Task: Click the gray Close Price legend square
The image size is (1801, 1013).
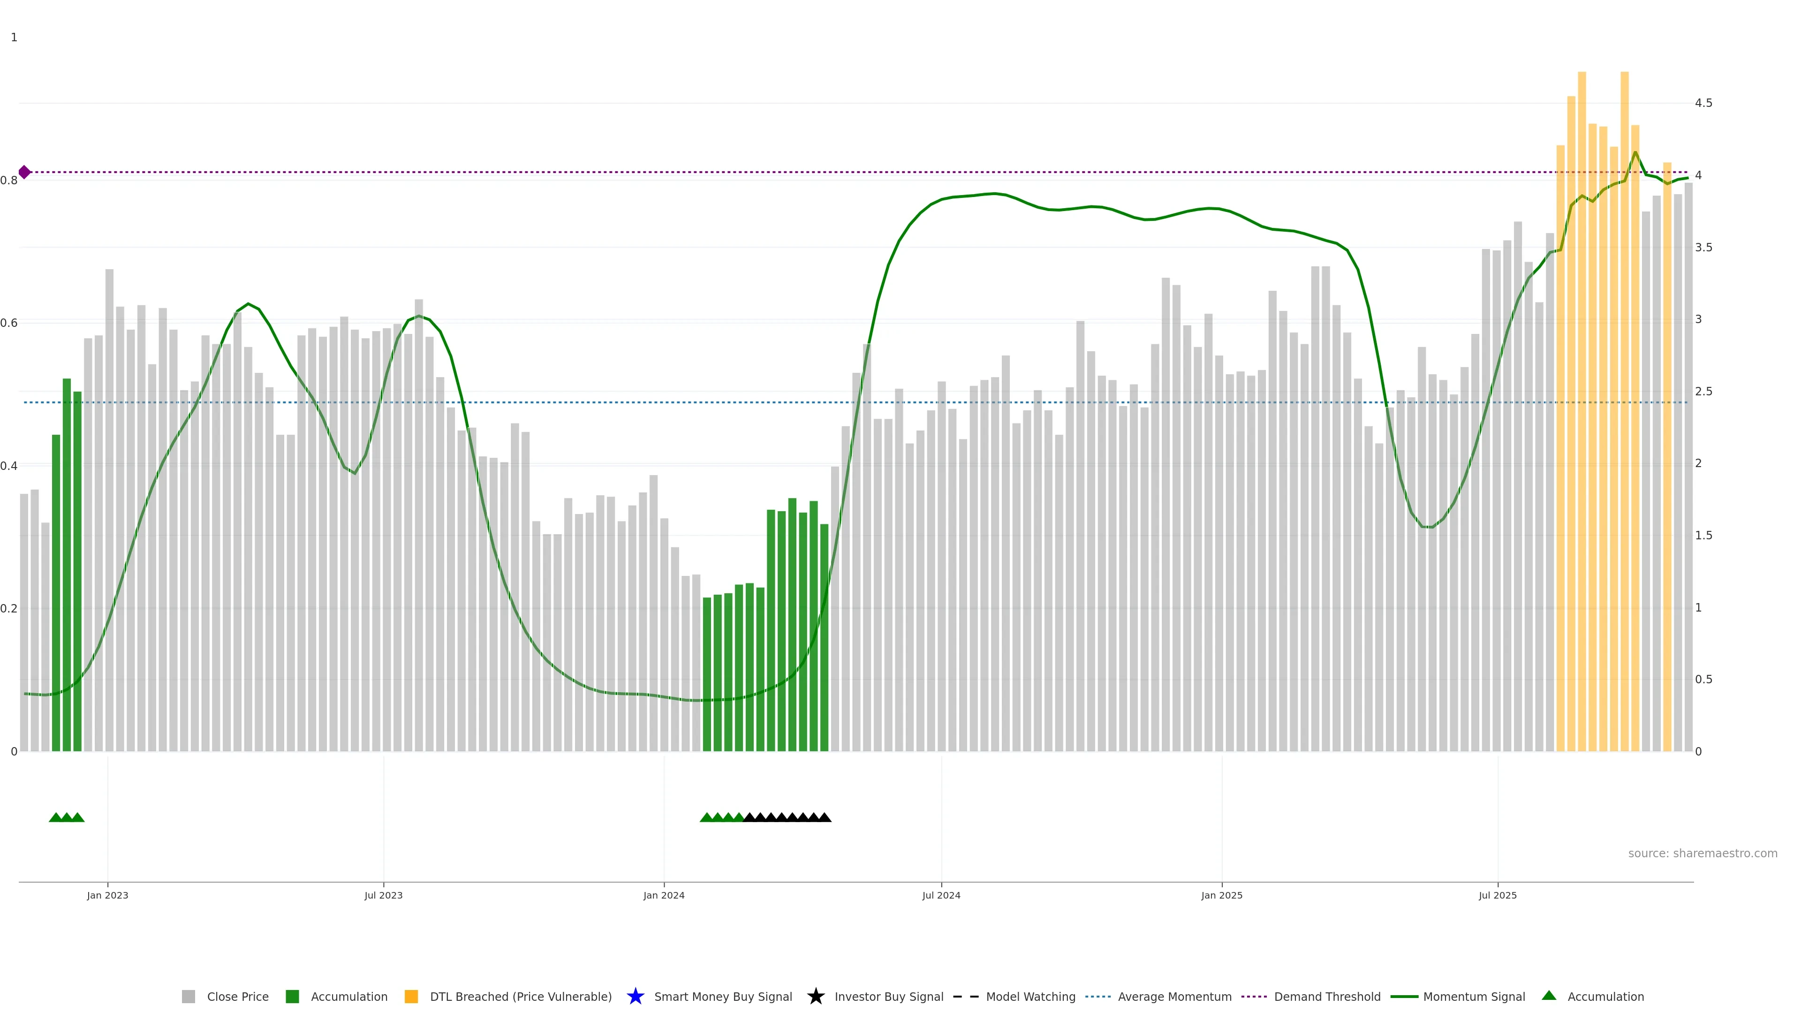Action: tap(188, 996)
